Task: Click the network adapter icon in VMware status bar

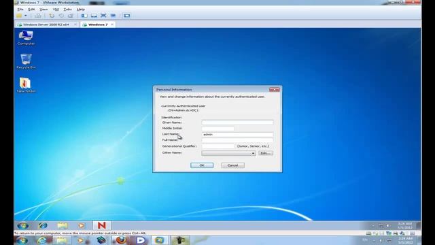Action: (389, 233)
